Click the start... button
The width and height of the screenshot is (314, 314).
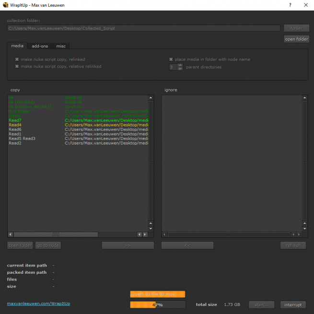point(261,305)
